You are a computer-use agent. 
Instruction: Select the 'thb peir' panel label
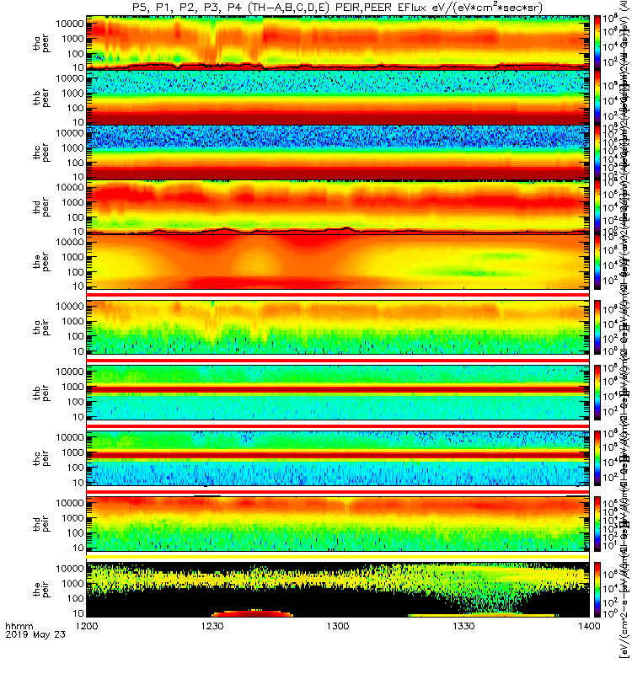[x=41, y=393]
